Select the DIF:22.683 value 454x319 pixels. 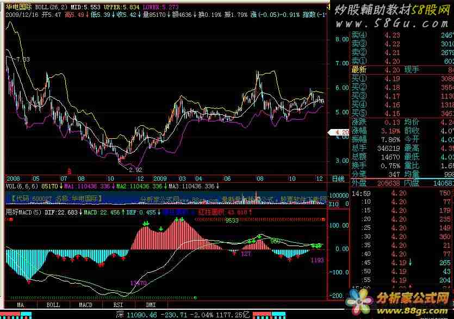[61, 212]
